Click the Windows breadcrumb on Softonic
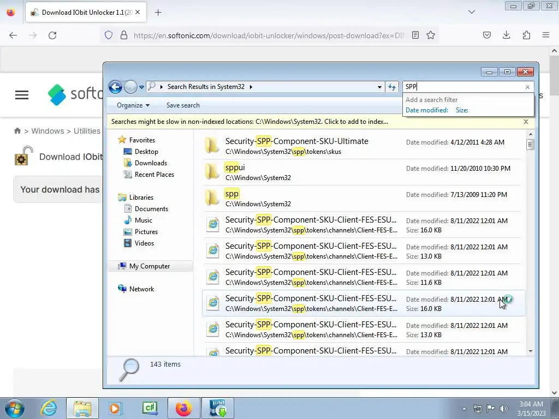The width and height of the screenshot is (559, 419). tap(48, 131)
